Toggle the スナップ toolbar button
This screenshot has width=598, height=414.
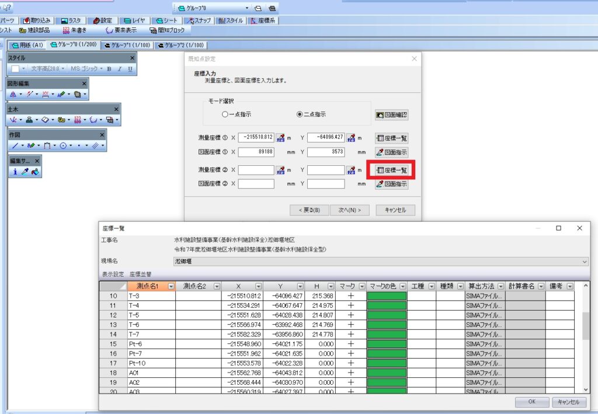click(x=198, y=20)
